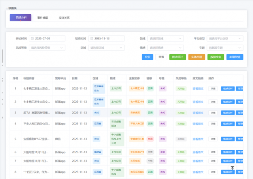Click the calendar icon in 结束时间 field
The width and height of the screenshot is (253, 179).
(91, 39)
